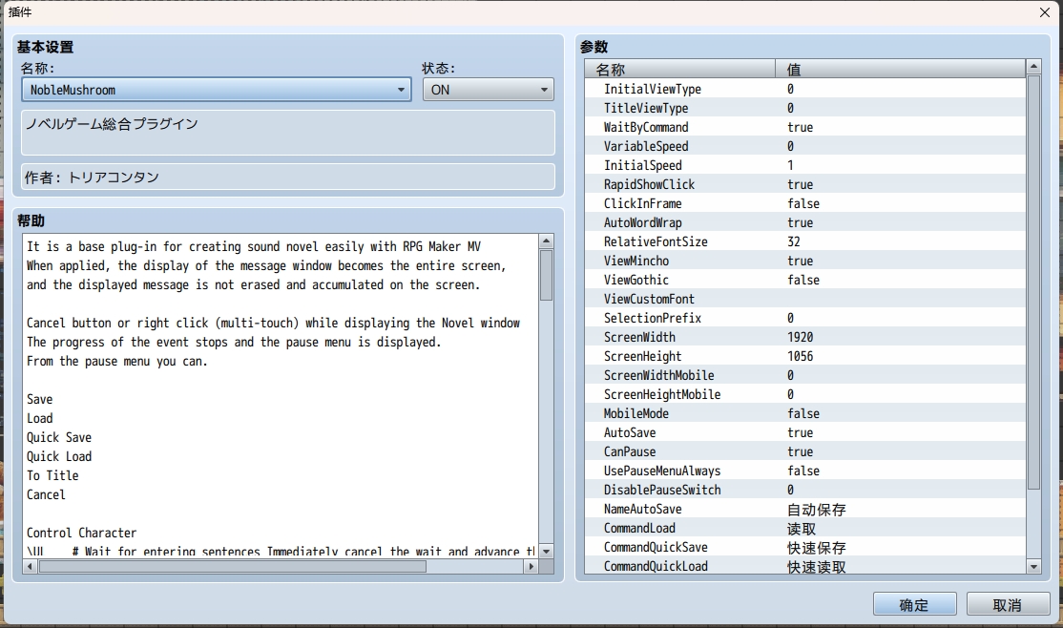Click the 确定 confirm button
The image size is (1063, 628).
pyautogui.click(x=914, y=604)
